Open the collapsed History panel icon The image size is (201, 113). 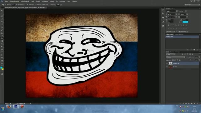tap(163, 10)
